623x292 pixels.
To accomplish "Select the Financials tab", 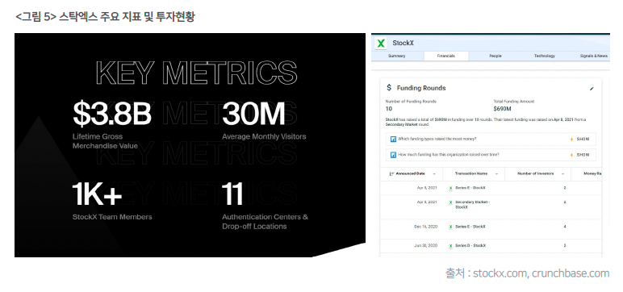I will click(x=445, y=56).
